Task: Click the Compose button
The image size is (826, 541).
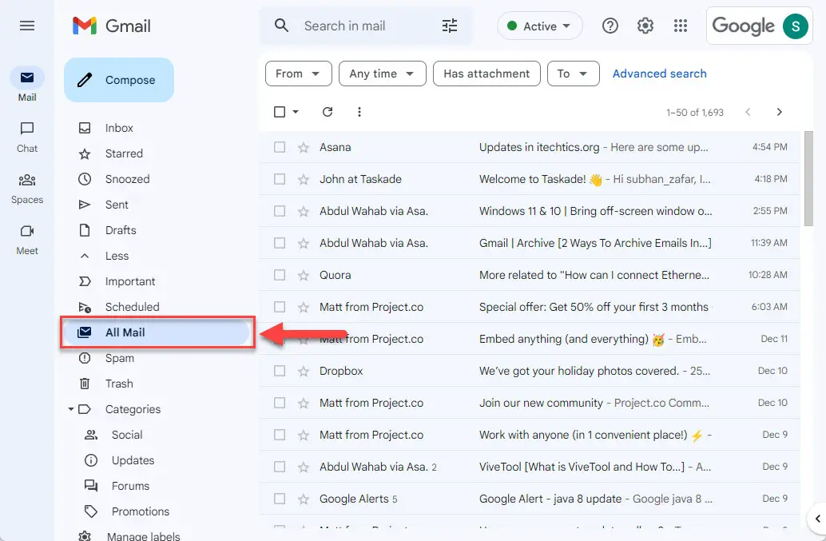Action: click(x=119, y=80)
